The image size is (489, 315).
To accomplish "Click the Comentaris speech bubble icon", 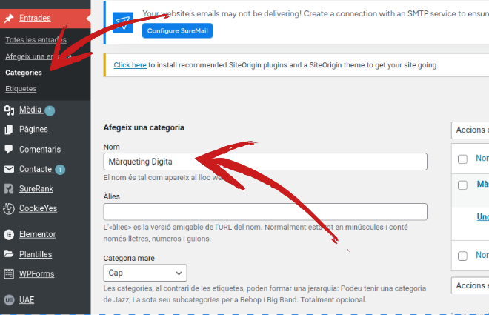I will coord(9,150).
